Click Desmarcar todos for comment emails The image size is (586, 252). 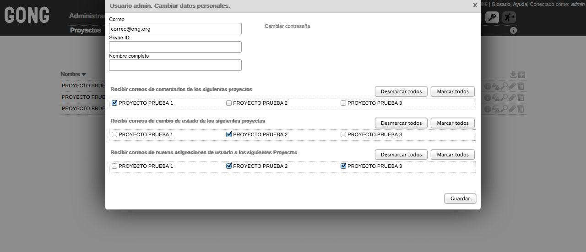(402, 91)
